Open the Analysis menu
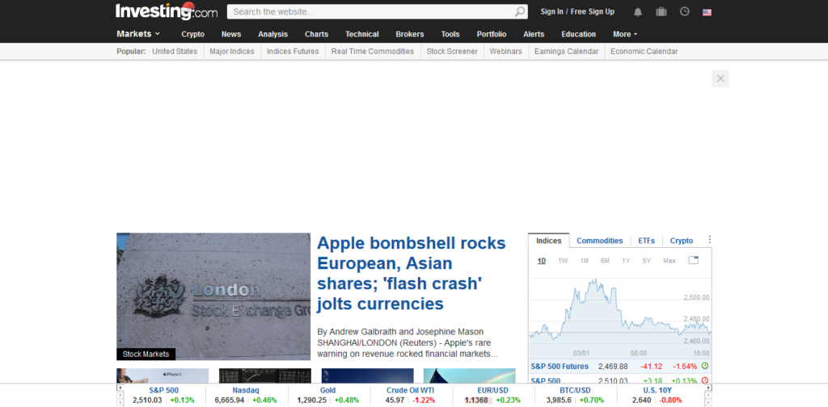Image resolution: width=828 pixels, height=407 pixels. coord(273,34)
